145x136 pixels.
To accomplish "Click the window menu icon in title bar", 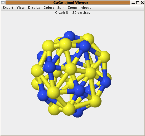I will (3, 2).
